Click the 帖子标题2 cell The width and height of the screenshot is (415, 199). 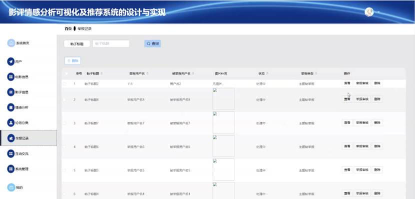coord(91,83)
